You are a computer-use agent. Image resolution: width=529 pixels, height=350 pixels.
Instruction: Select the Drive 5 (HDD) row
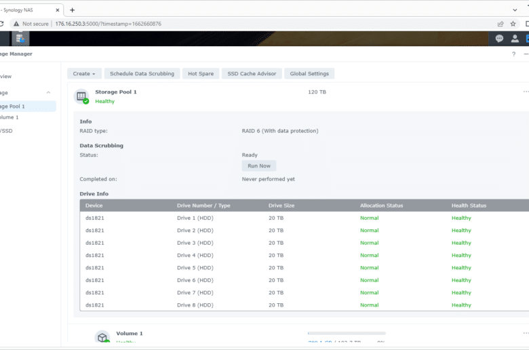(x=305, y=268)
